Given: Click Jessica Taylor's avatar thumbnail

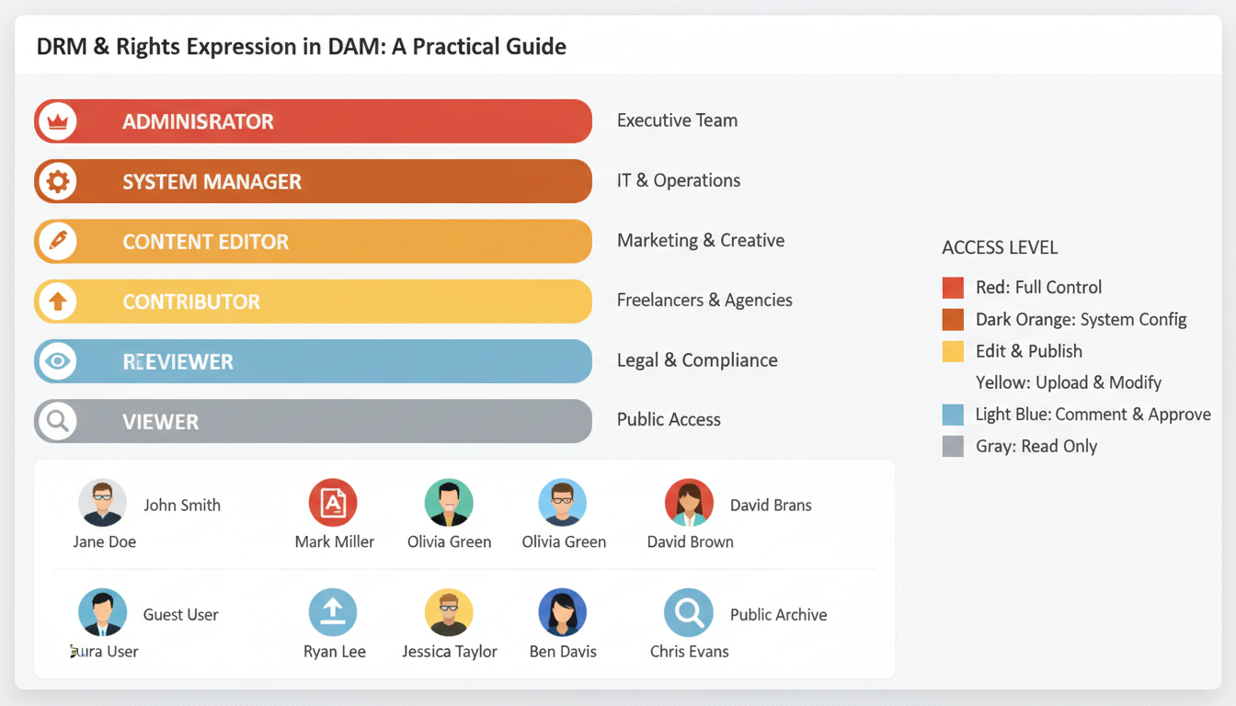Looking at the screenshot, I should [450, 611].
